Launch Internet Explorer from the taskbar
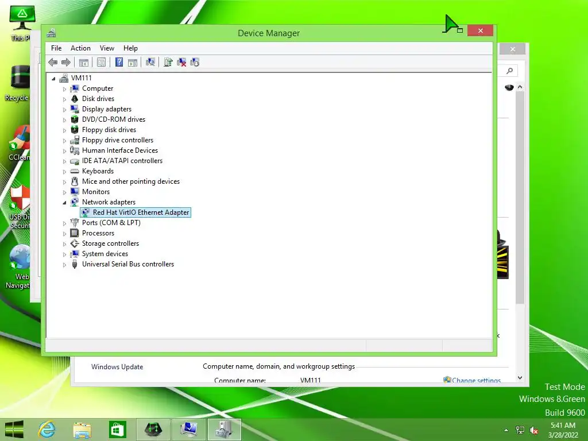The image size is (588, 441). [47, 430]
